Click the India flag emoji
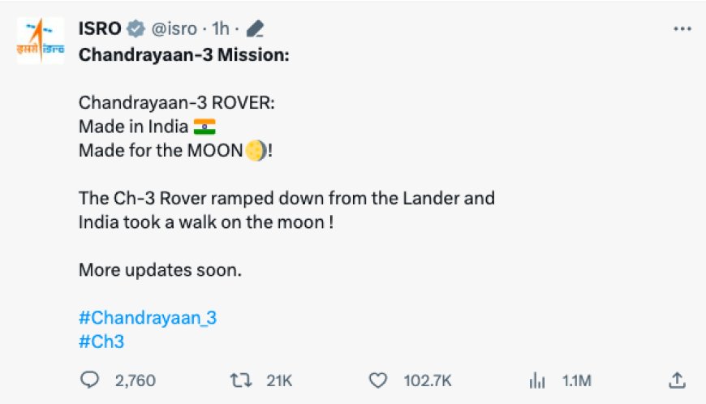The height and width of the screenshot is (404, 706). (204, 127)
